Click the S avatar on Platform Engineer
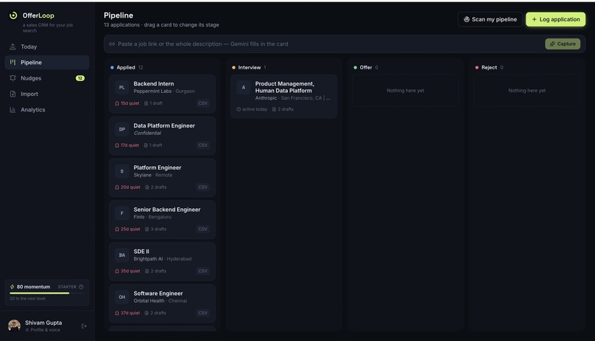595x341 pixels. pyautogui.click(x=122, y=171)
